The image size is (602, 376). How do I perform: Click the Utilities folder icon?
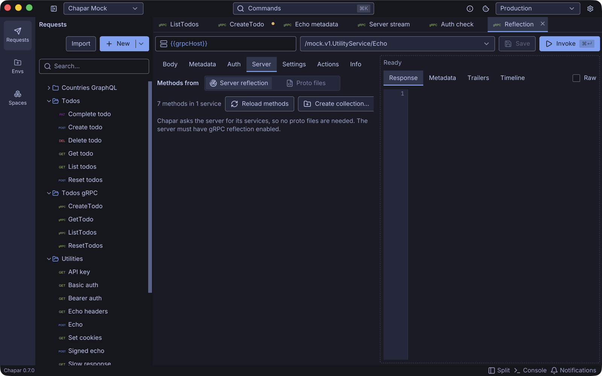(x=56, y=259)
